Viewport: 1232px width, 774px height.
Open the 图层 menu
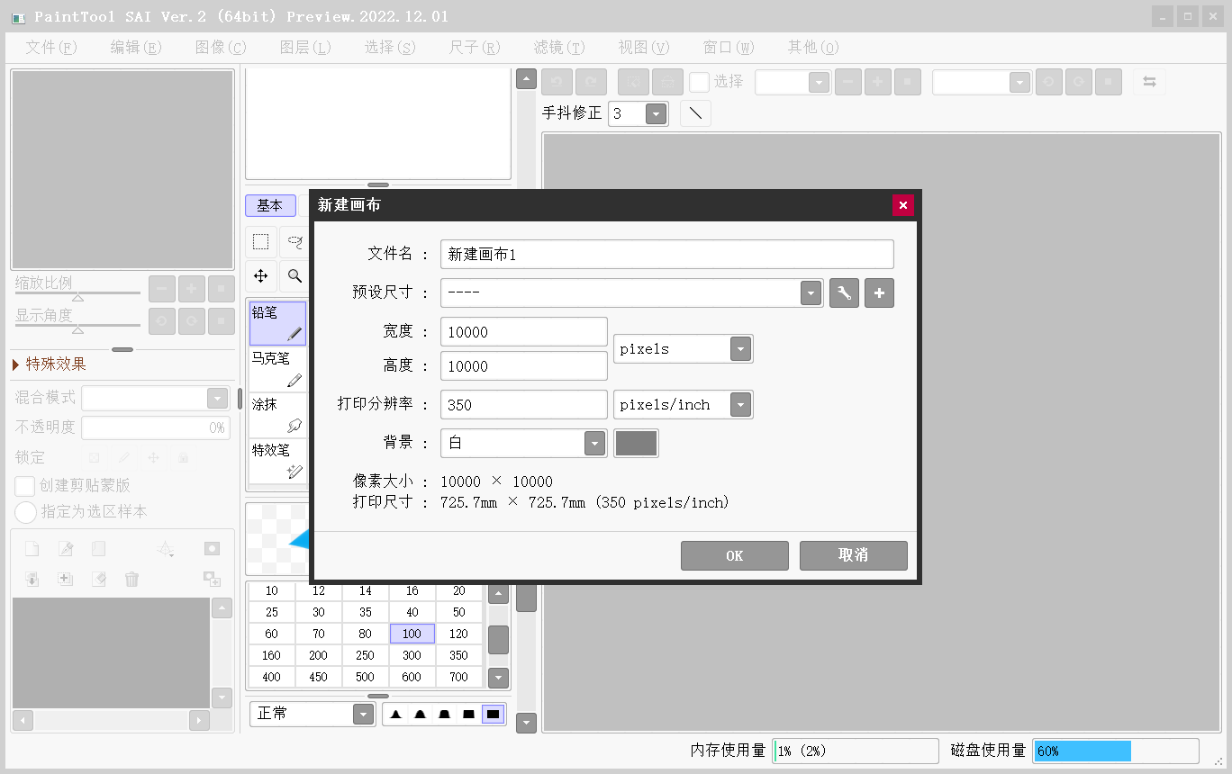(304, 47)
